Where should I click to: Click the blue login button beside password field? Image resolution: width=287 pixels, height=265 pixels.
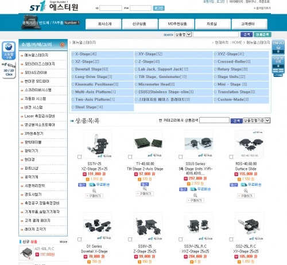pyautogui.click(x=158, y=8)
